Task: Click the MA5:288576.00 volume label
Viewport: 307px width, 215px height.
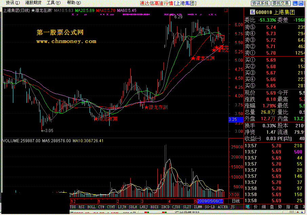Action: [x=56, y=141]
